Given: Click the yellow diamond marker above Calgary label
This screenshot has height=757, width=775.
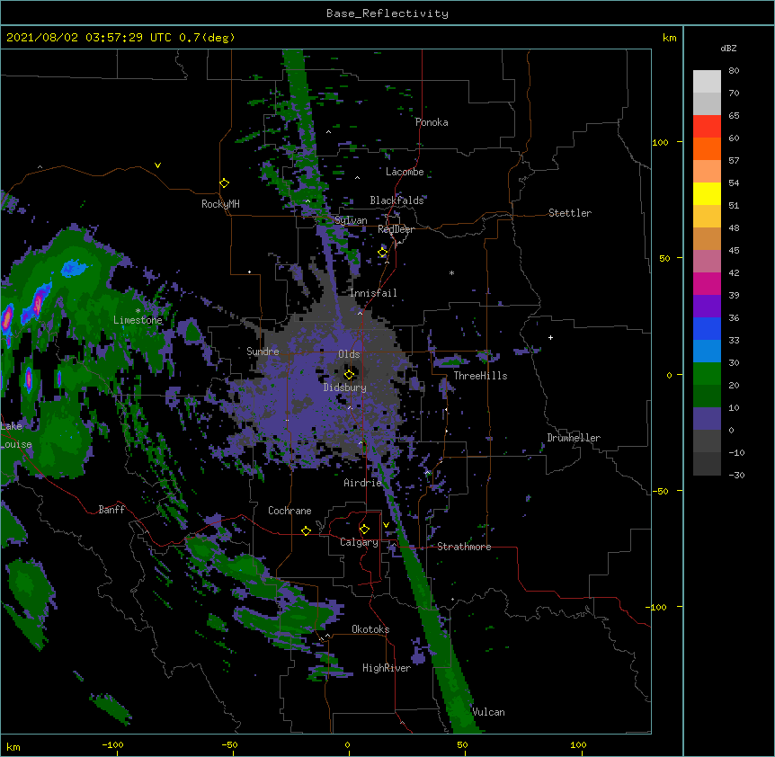Looking at the screenshot, I should click(364, 530).
